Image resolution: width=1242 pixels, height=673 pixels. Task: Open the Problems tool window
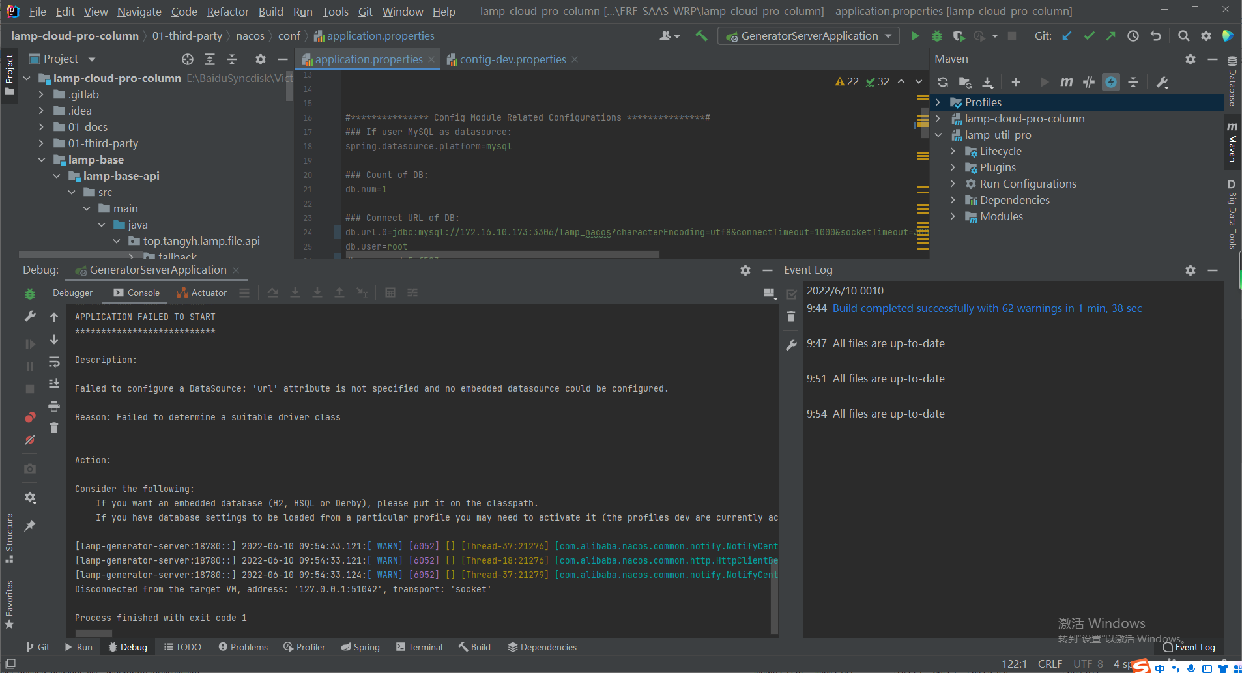(x=243, y=647)
